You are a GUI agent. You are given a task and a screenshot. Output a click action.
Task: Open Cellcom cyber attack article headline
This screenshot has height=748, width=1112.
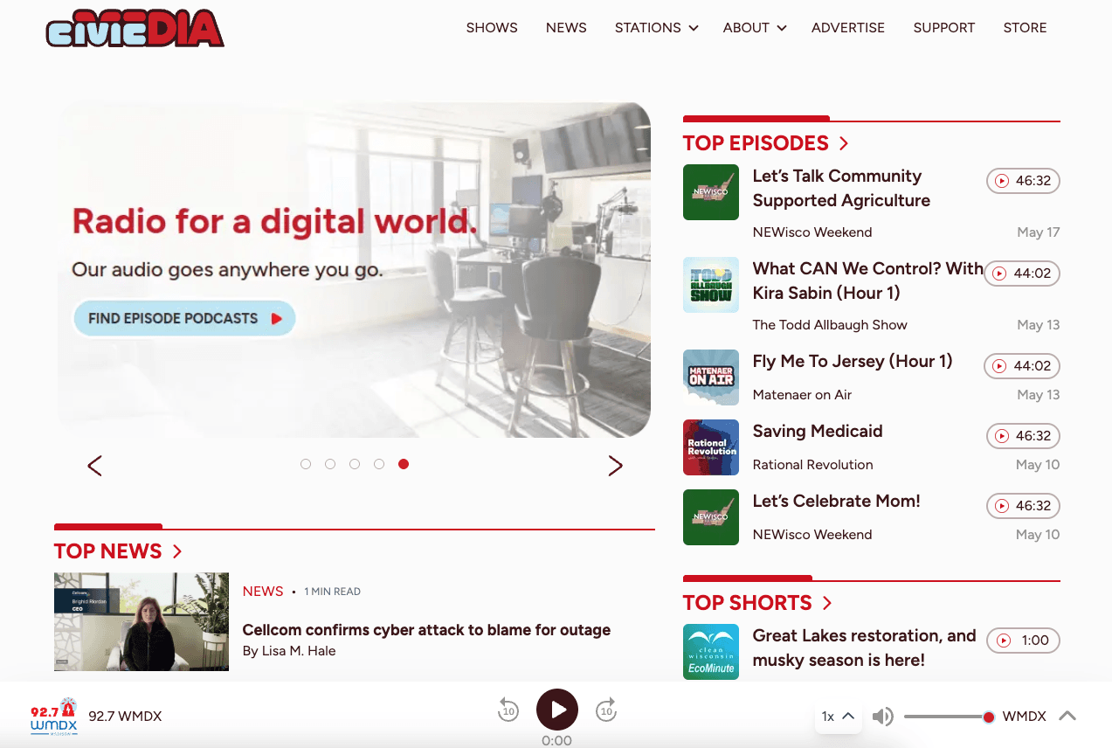click(x=426, y=630)
